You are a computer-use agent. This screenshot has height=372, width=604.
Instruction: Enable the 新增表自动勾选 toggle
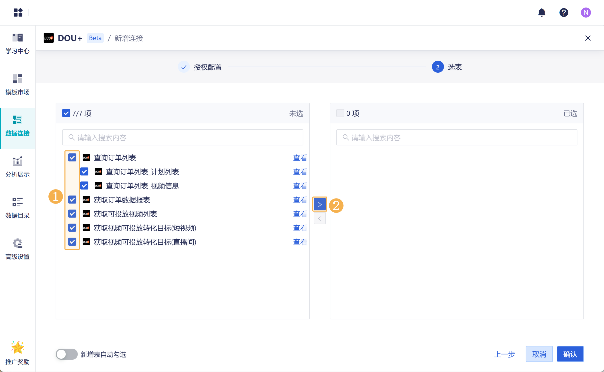pos(66,354)
